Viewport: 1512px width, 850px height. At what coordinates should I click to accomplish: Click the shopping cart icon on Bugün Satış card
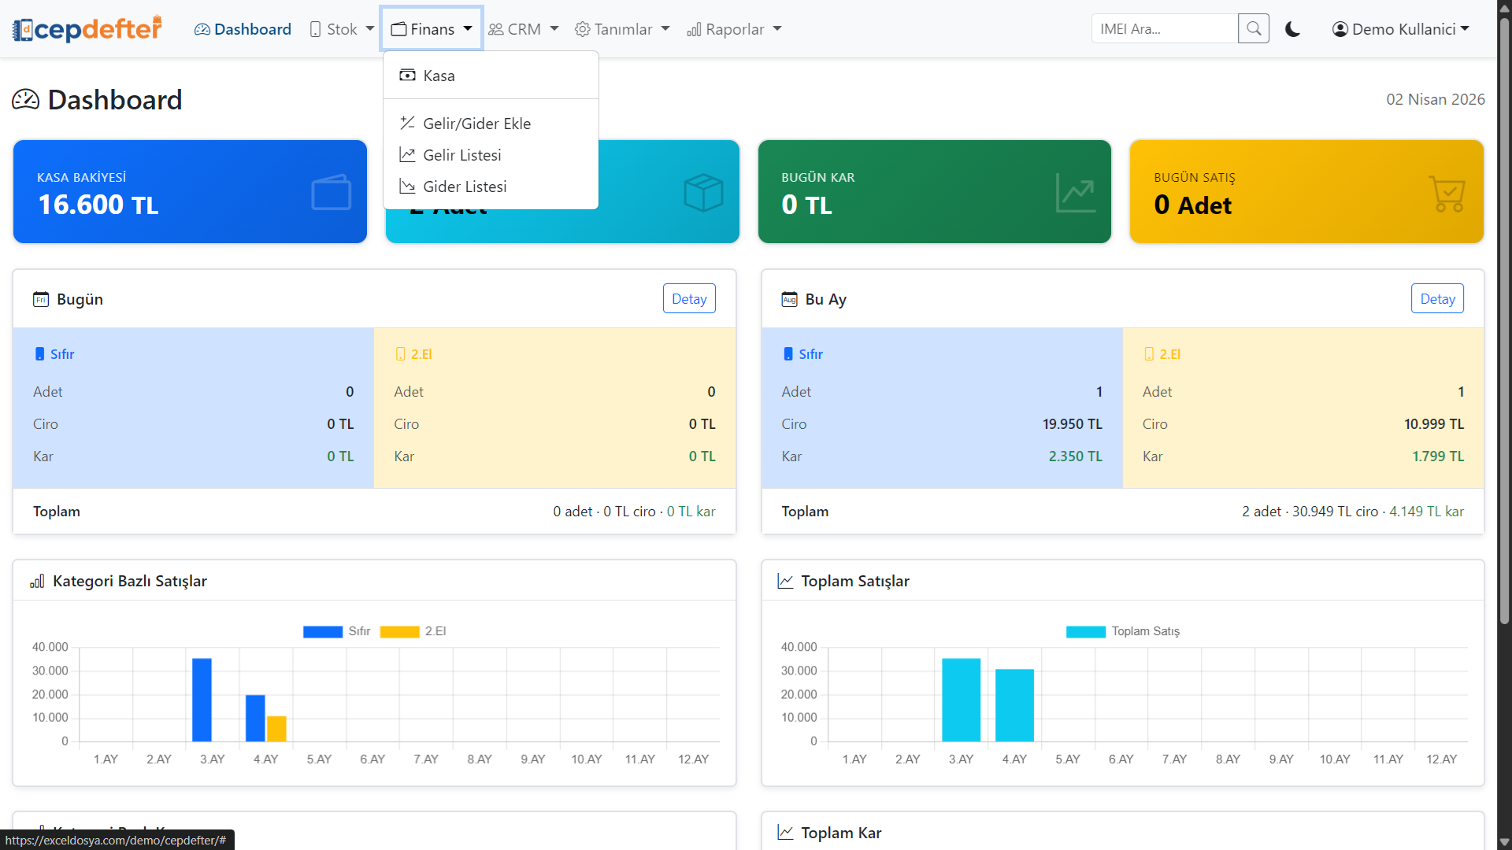(x=1447, y=193)
